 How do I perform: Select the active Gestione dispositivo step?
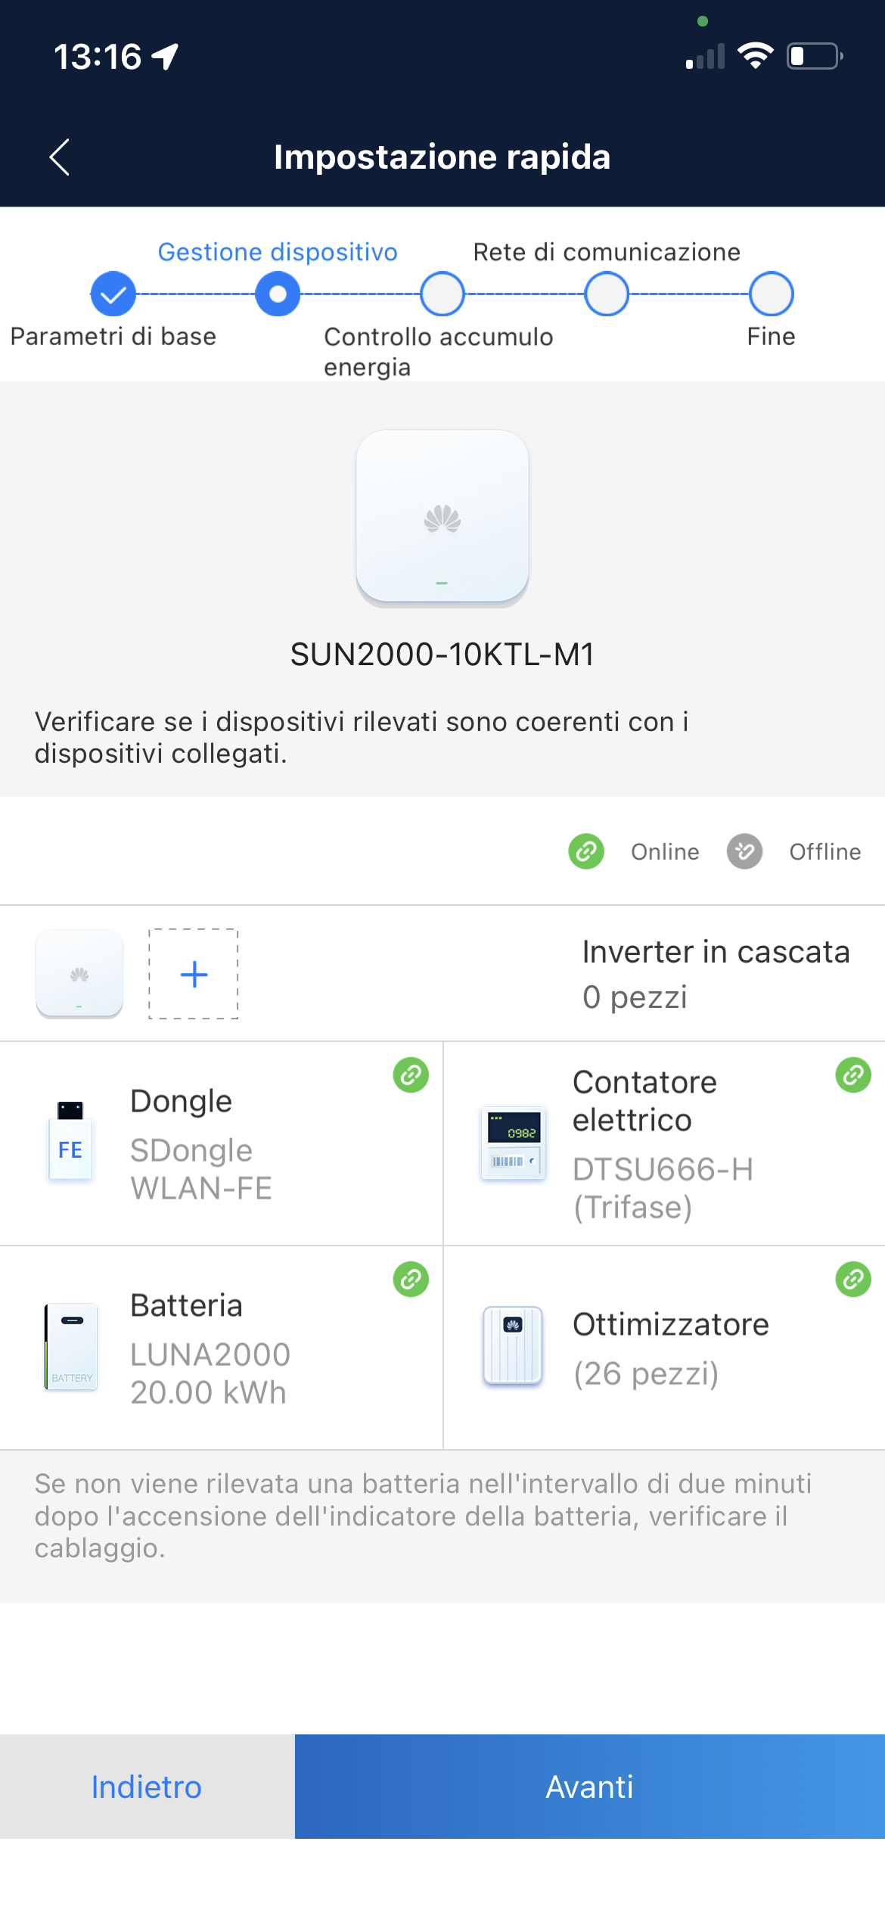278,294
